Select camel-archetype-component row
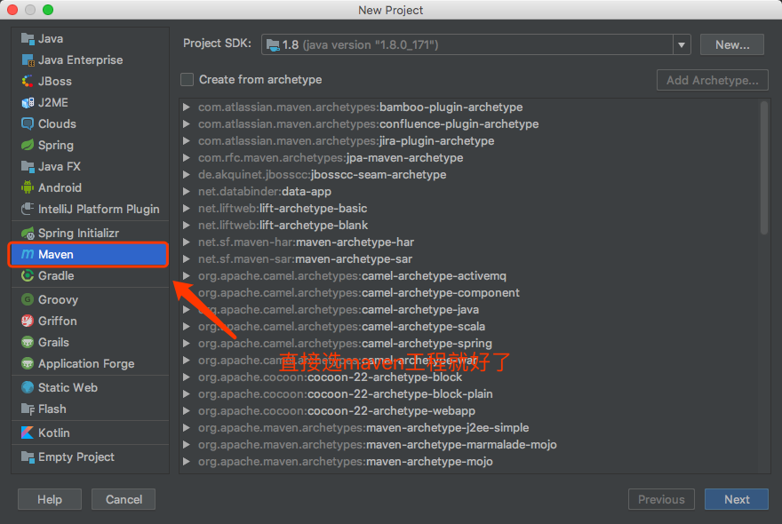Viewport: 782px width, 524px height. pos(471,293)
